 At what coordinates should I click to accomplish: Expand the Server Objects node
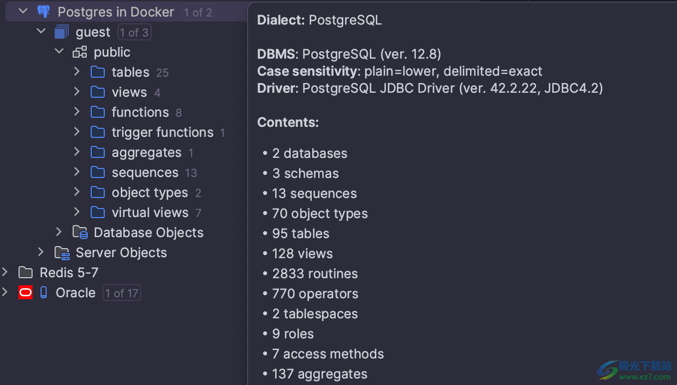pos(41,252)
